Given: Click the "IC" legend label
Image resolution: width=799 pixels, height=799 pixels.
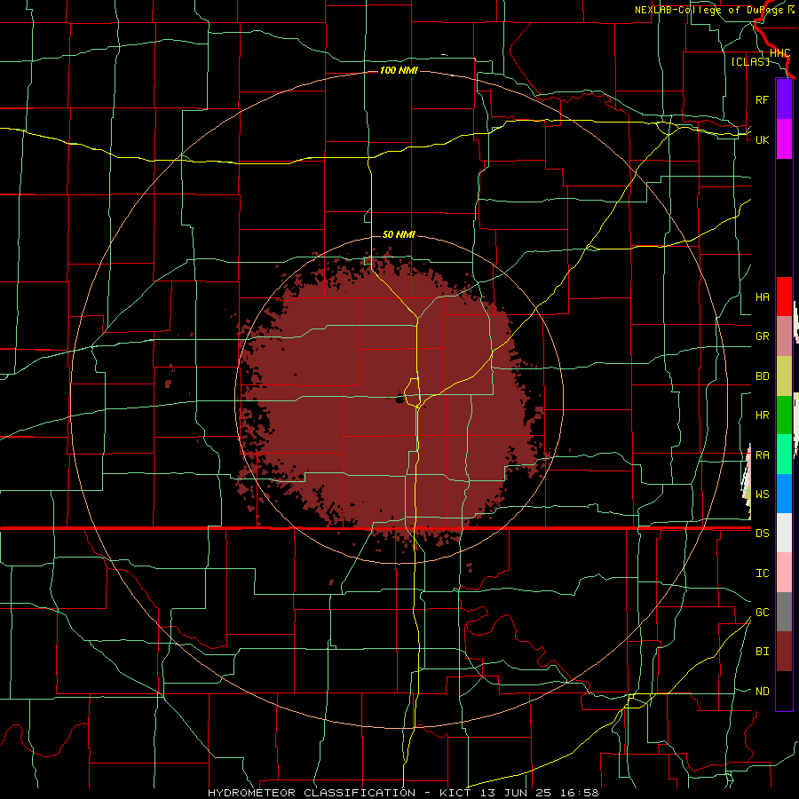Looking at the screenshot, I should coord(762,574).
